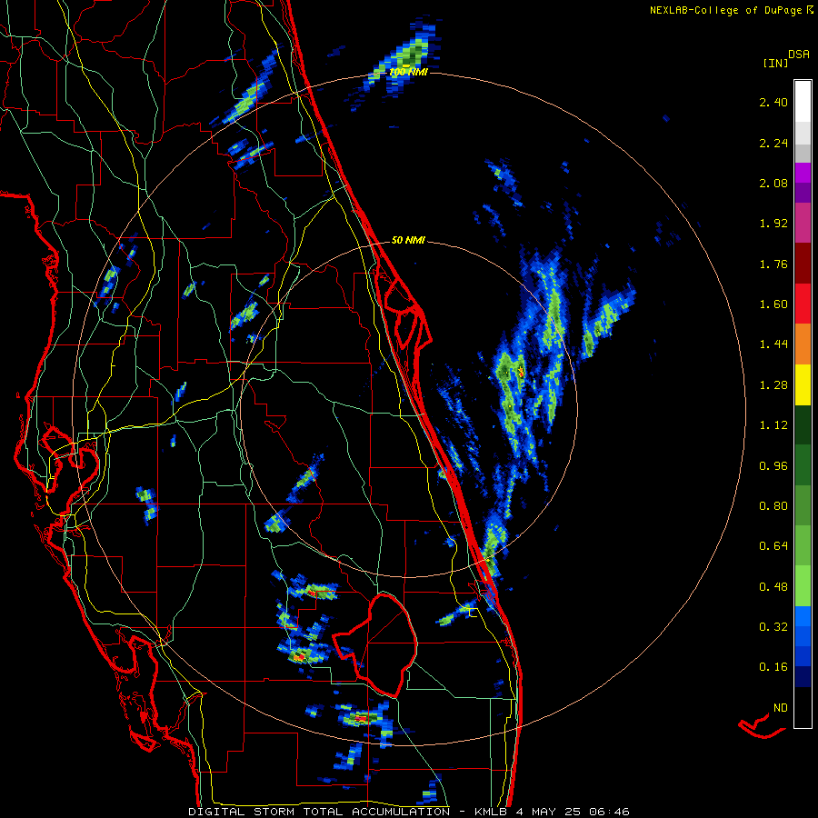818x818 pixels.
Task: Click the 2.08 scale value
Action: (773, 183)
